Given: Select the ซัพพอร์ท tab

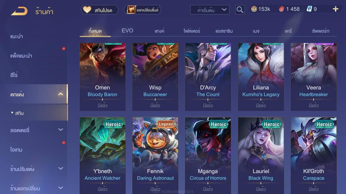Looking at the screenshot, I should click(320, 31).
